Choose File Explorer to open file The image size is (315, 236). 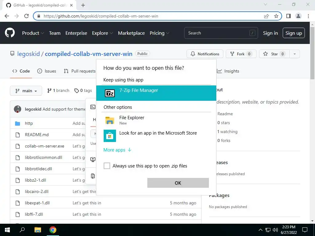tap(156, 120)
